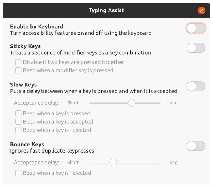Image resolution: width=213 pixels, height=187 pixels.
Task: Enable the Slow Keys switch
Action: (196, 86)
